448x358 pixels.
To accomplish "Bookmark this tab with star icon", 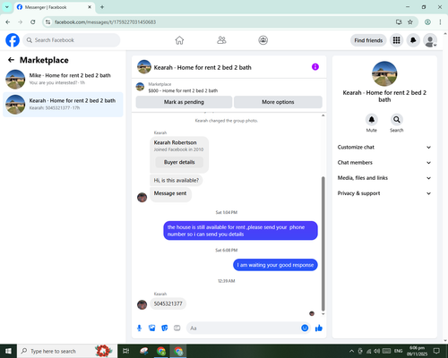I will tap(410, 22).
